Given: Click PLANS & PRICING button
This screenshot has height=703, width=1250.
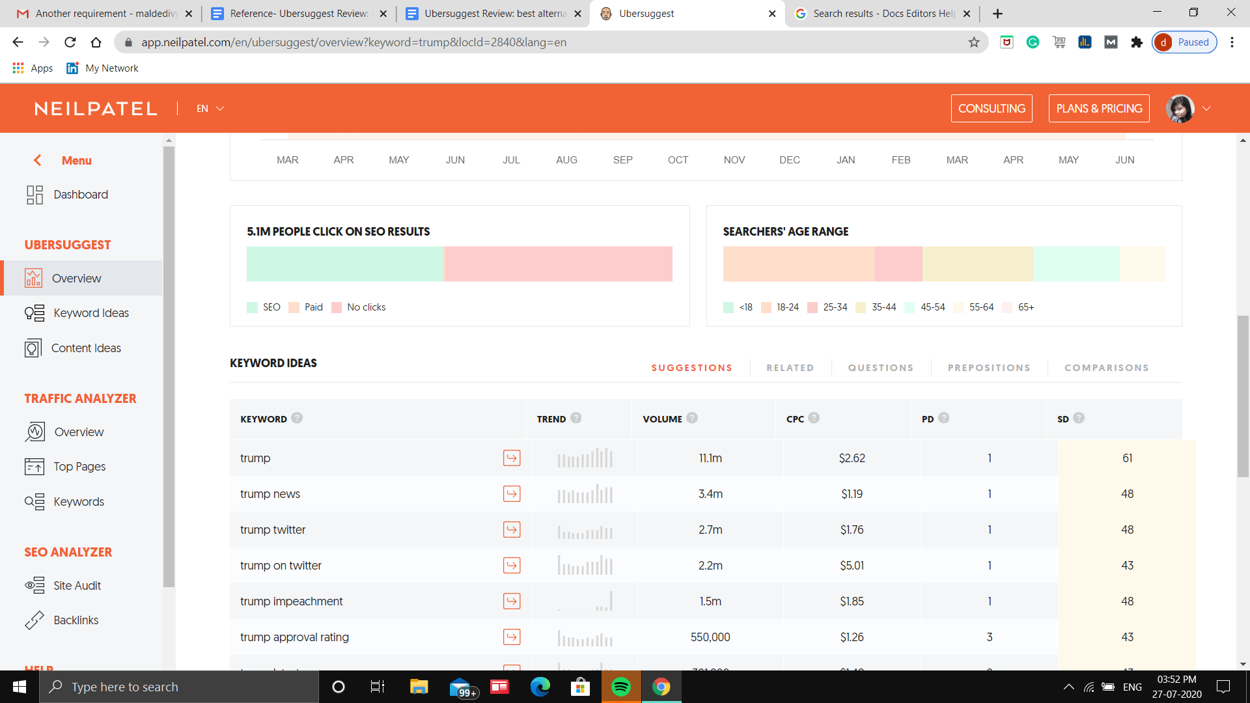Looking at the screenshot, I should pyautogui.click(x=1099, y=109).
